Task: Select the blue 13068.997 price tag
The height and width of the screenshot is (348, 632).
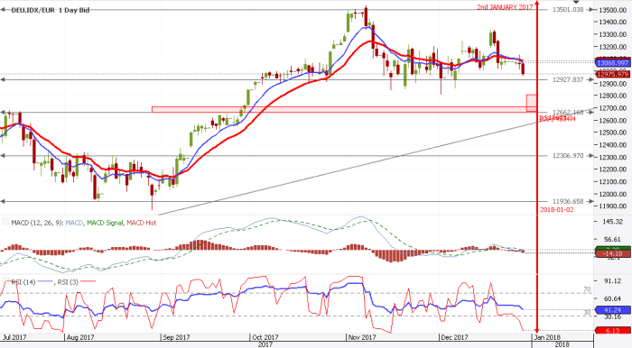Action: (613, 63)
